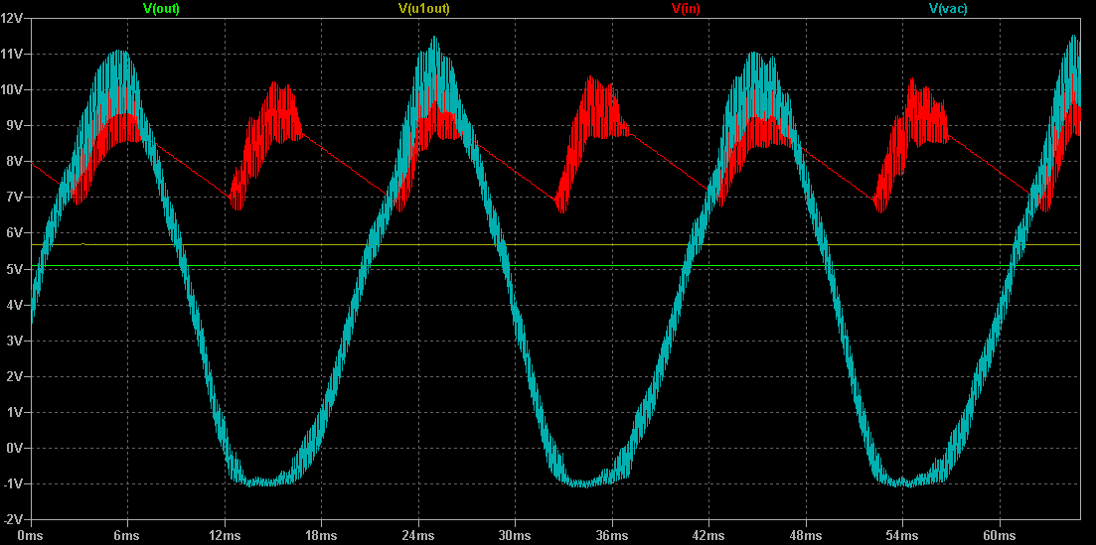Click the 3V vertical axis label
The image size is (1096, 545).
pyautogui.click(x=16, y=341)
